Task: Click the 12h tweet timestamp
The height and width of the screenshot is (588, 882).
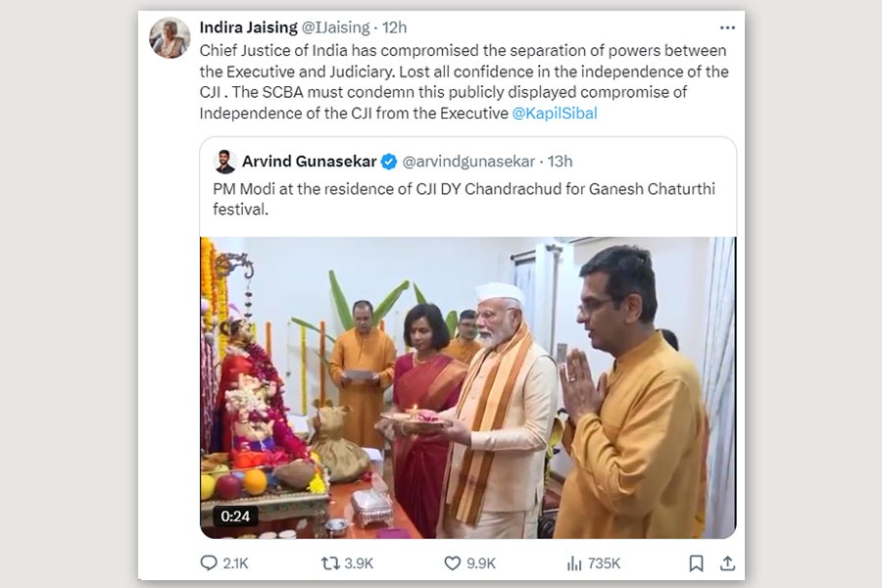Action: point(393,27)
